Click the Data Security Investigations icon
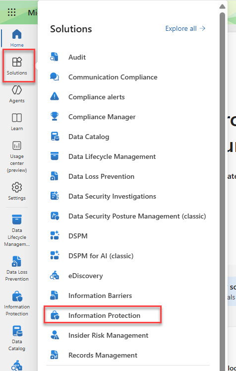 55,196
